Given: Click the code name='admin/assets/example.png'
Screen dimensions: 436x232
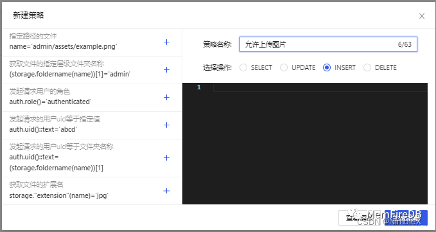Looking at the screenshot, I should point(63,46).
